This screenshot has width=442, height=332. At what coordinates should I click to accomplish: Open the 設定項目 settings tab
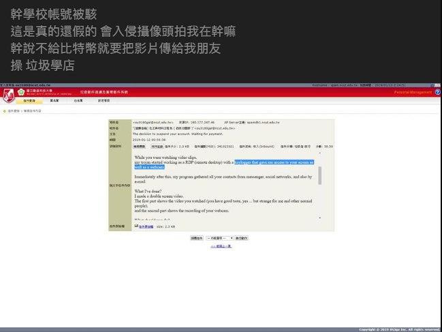tap(104, 101)
